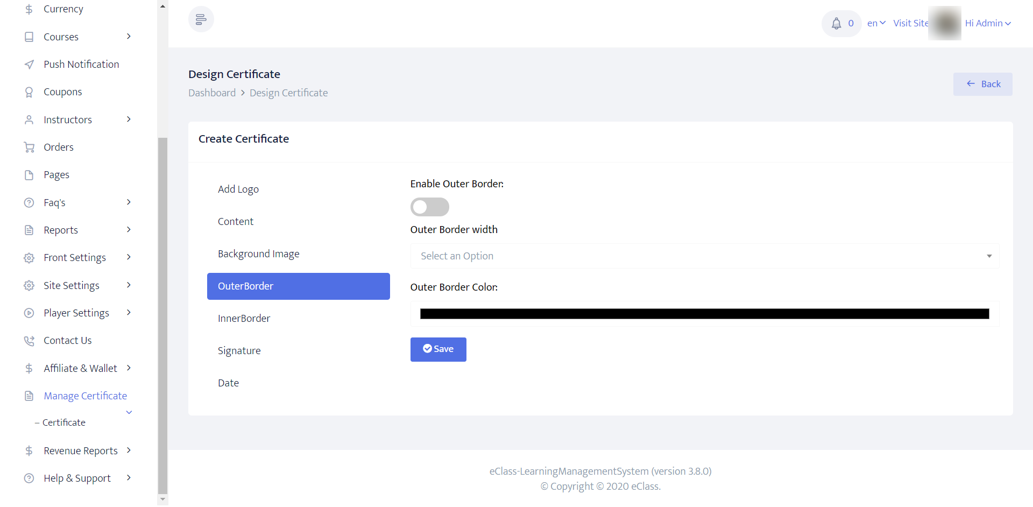The width and height of the screenshot is (1033, 507).
Task: Click the Back button
Action: 982,84
